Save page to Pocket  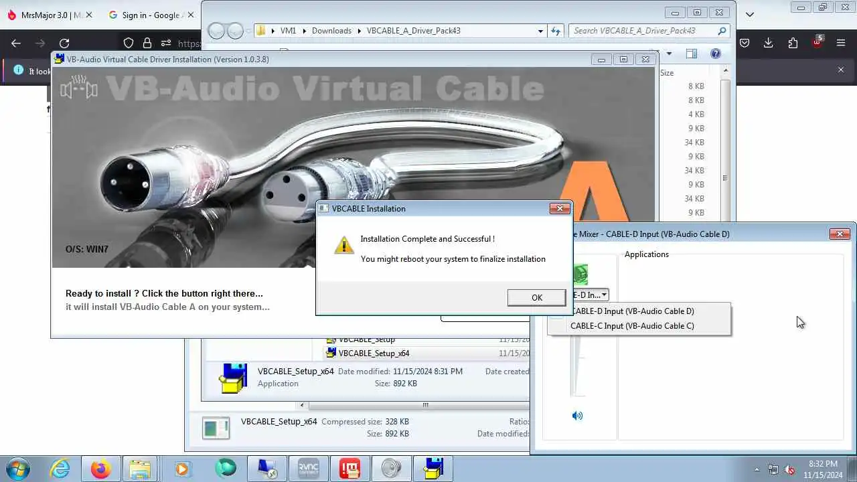point(744,43)
